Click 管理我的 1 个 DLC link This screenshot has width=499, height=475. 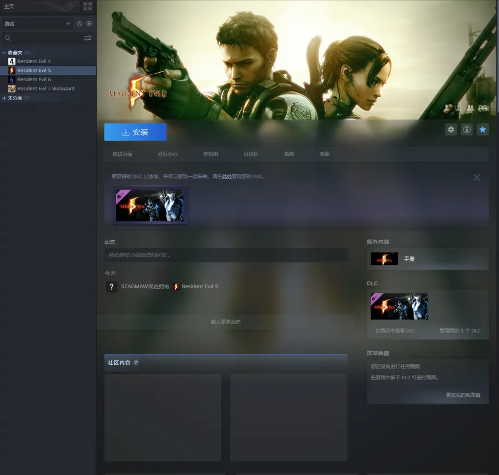pyautogui.click(x=460, y=331)
